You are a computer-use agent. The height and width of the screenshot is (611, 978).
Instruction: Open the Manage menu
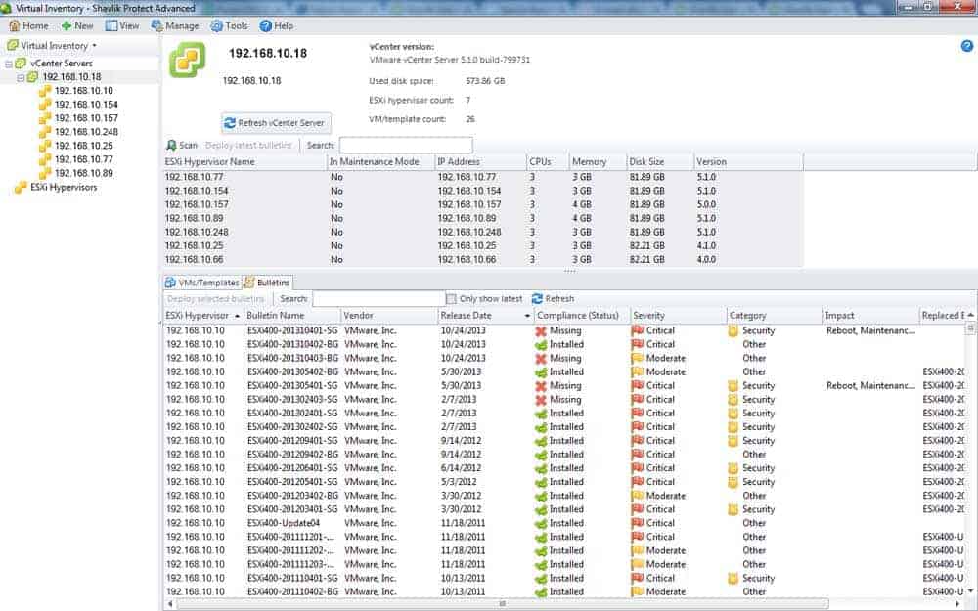pyautogui.click(x=175, y=26)
